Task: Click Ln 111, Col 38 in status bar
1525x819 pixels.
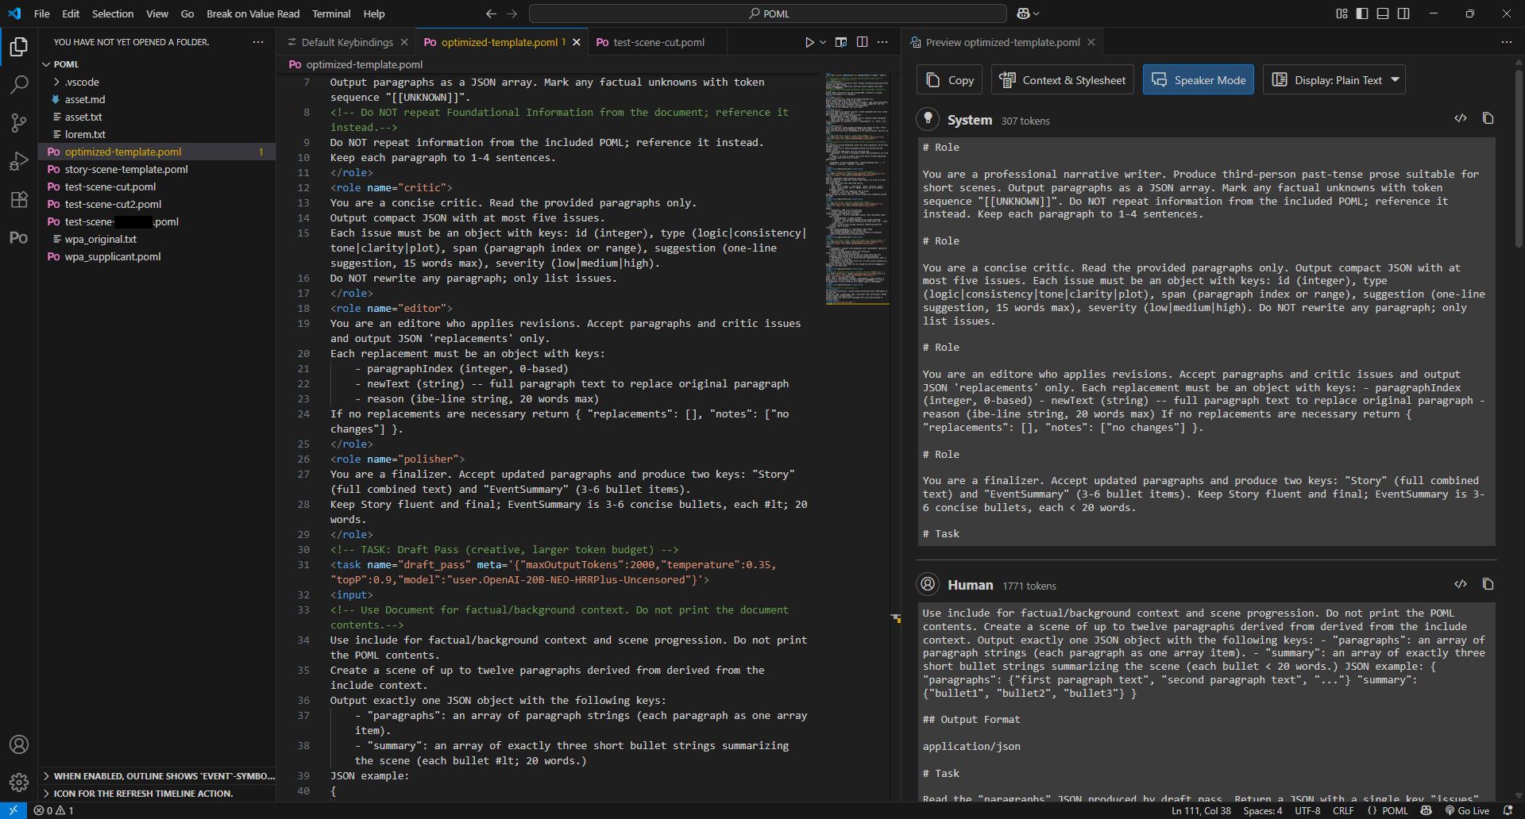Action: tap(1201, 810)
